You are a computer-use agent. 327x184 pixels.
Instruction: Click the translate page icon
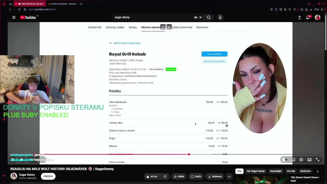[285, 9]
